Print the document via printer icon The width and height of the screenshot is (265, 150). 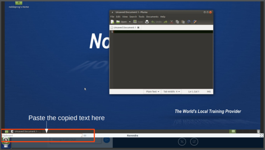click(x=147, y=22)
